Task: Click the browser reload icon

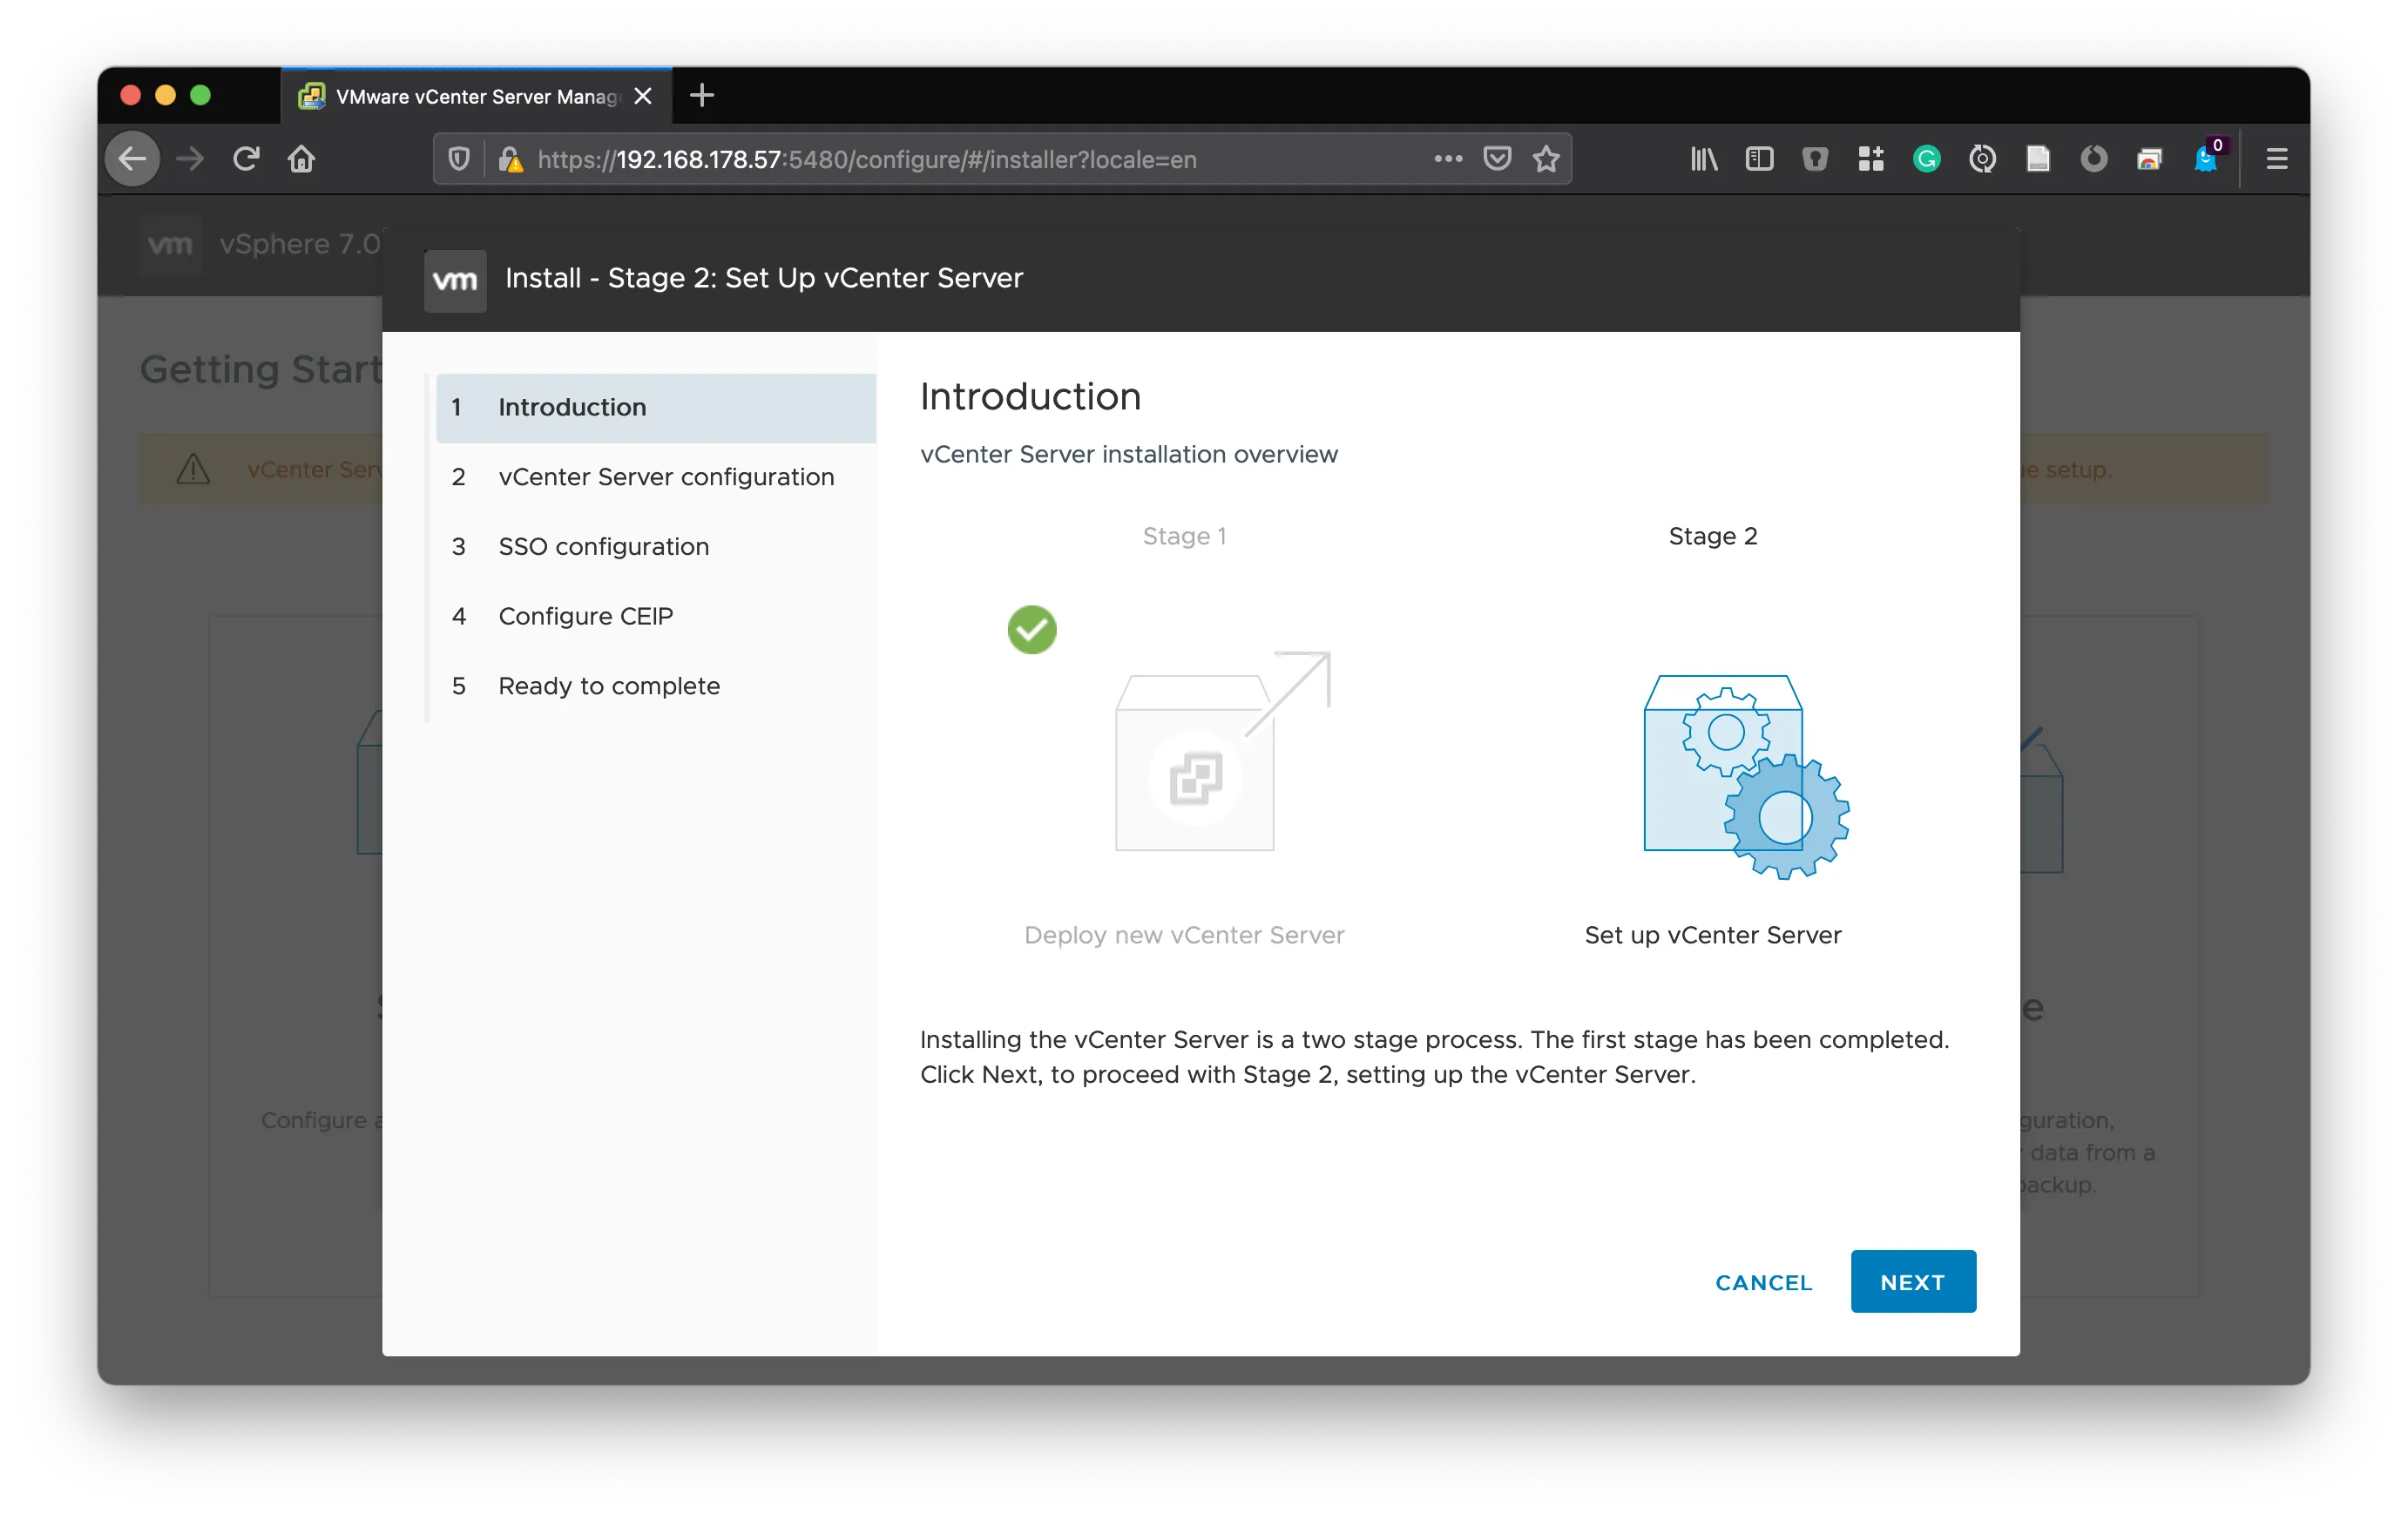Action: pos(246,159)
